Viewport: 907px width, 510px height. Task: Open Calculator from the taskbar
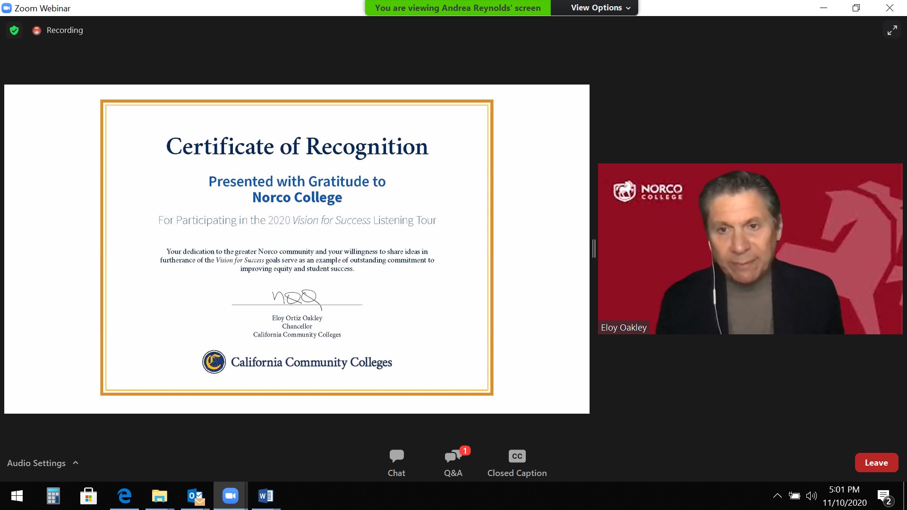[x=53, y=496]
